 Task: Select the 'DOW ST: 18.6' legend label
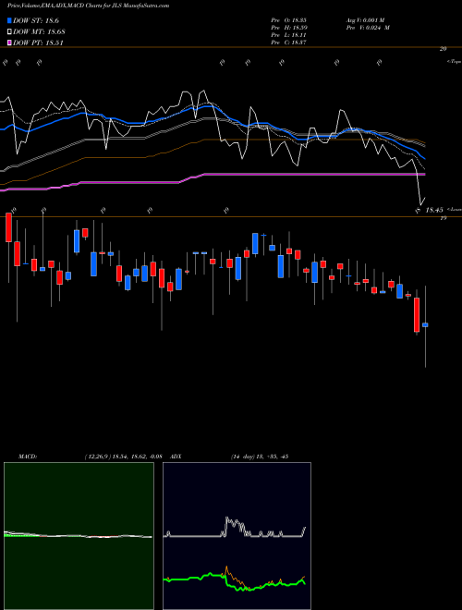pyautogui.click(x=36, y=20)
